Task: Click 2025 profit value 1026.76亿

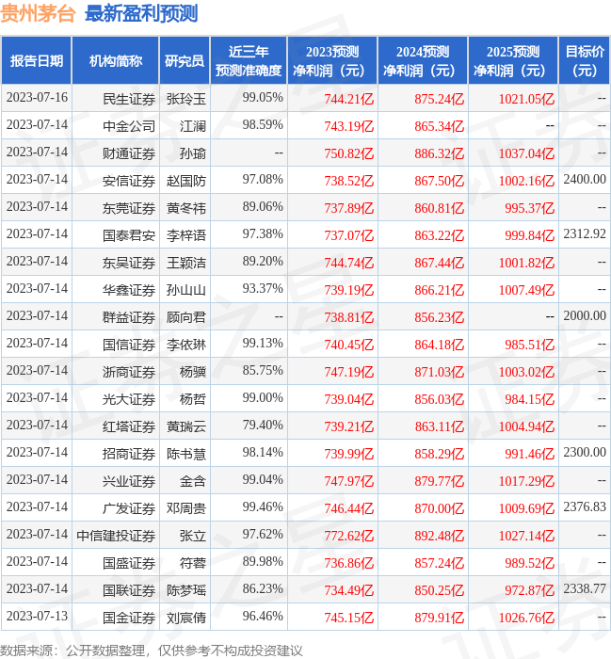Action: click(x=526, y=619)
